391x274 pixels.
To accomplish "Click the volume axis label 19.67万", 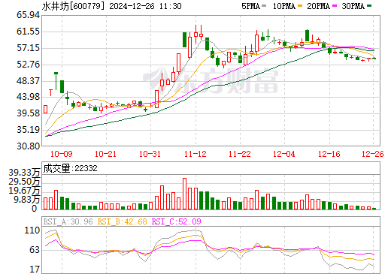I will (x=24, y=191).
